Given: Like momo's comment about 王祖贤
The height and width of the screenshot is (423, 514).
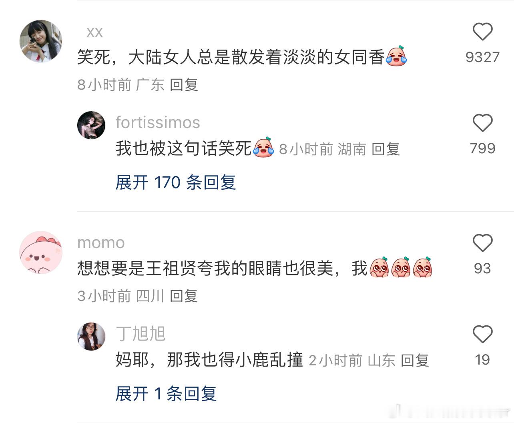Looking at the screenshot, I should click(482, 243).
